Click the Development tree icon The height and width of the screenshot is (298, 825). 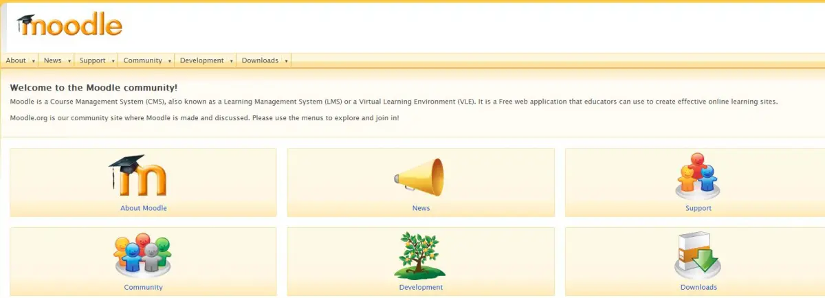[420, 255]
